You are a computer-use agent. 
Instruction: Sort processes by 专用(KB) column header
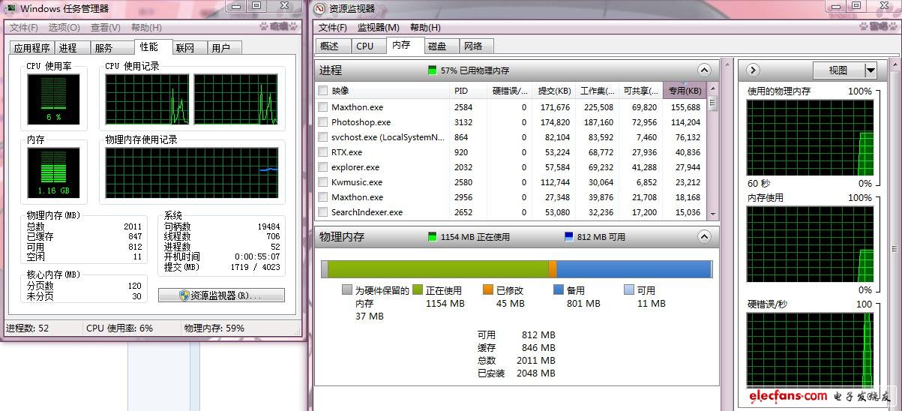coord(685,91)
